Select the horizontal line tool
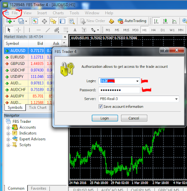This screenshot has height=191, width=187. [x=38, y=30]
